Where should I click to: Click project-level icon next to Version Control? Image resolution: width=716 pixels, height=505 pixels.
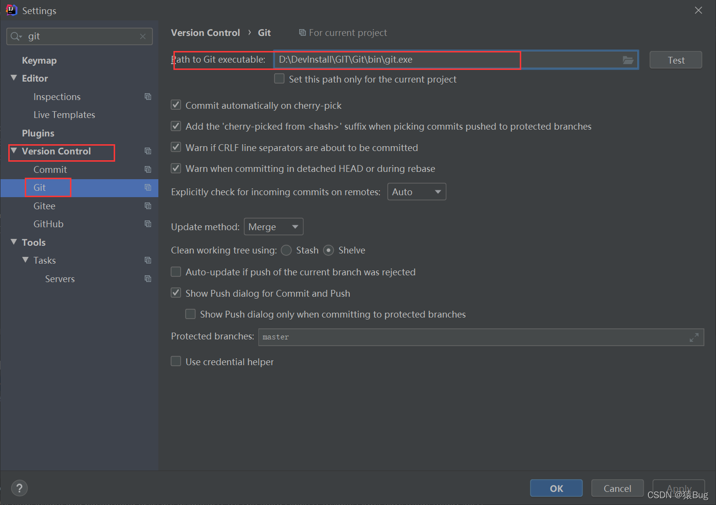[148, 151]
